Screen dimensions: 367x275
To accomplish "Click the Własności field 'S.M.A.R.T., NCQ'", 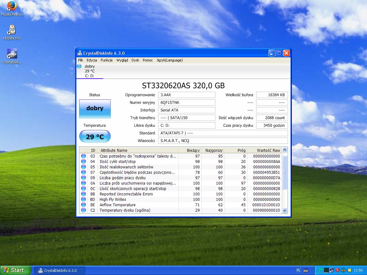I will click(223, 141).
